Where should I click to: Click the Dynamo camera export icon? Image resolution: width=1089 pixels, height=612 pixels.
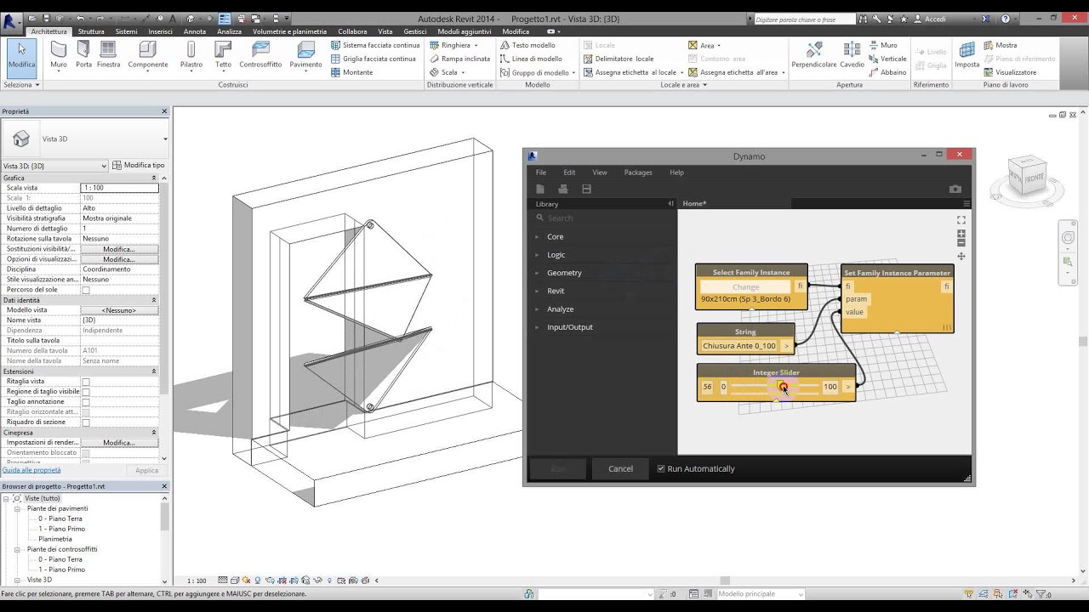point(955,189)
